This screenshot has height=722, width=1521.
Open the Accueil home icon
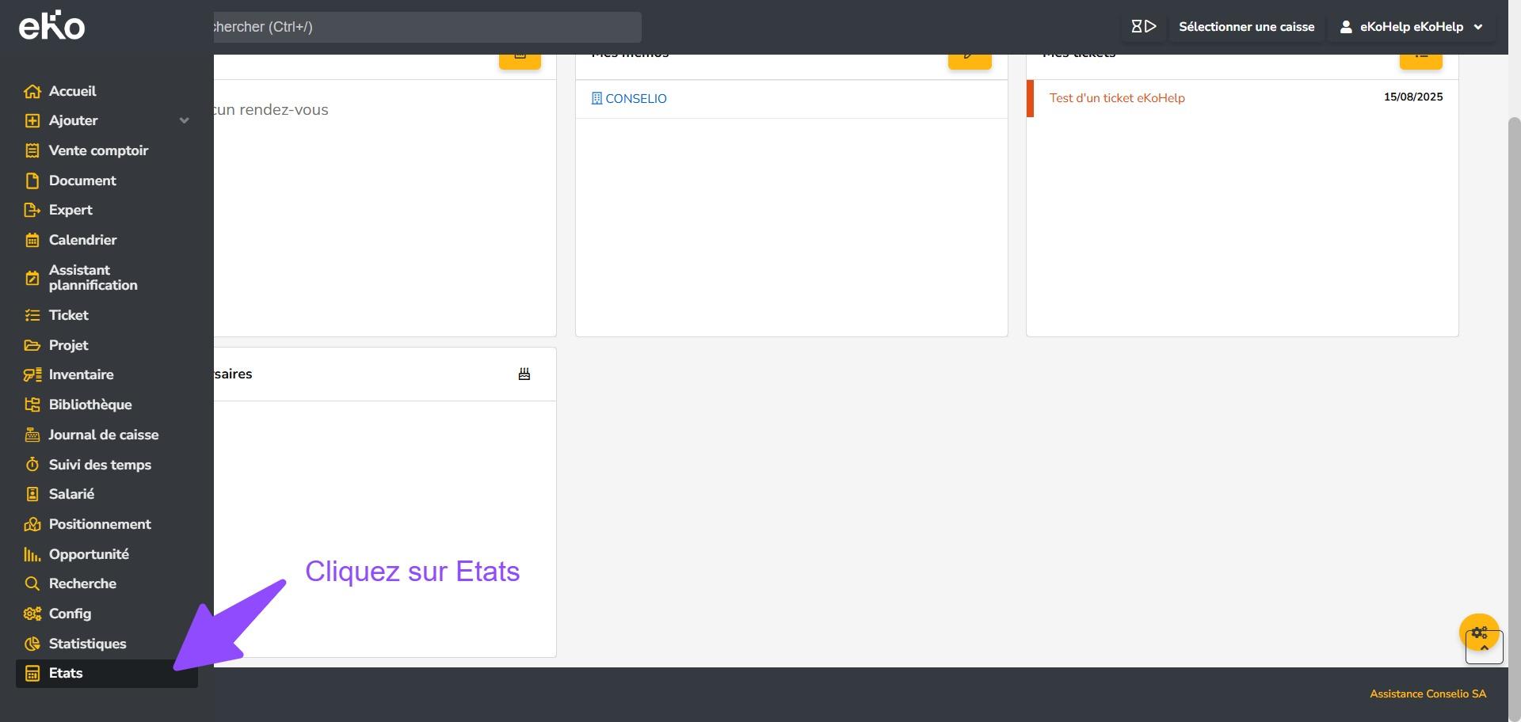[x=32, y=92]
